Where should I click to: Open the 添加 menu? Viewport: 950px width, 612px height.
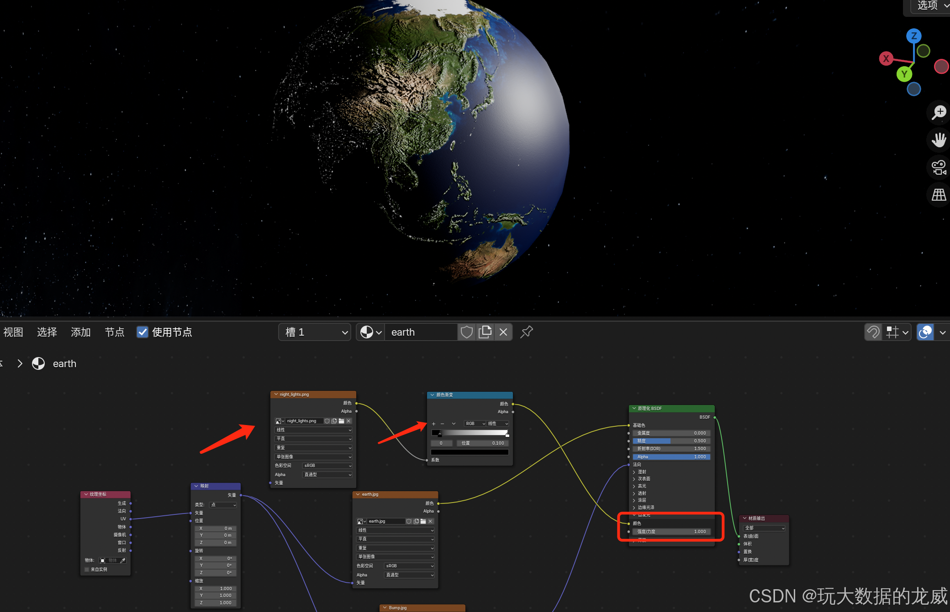(81, 332)
